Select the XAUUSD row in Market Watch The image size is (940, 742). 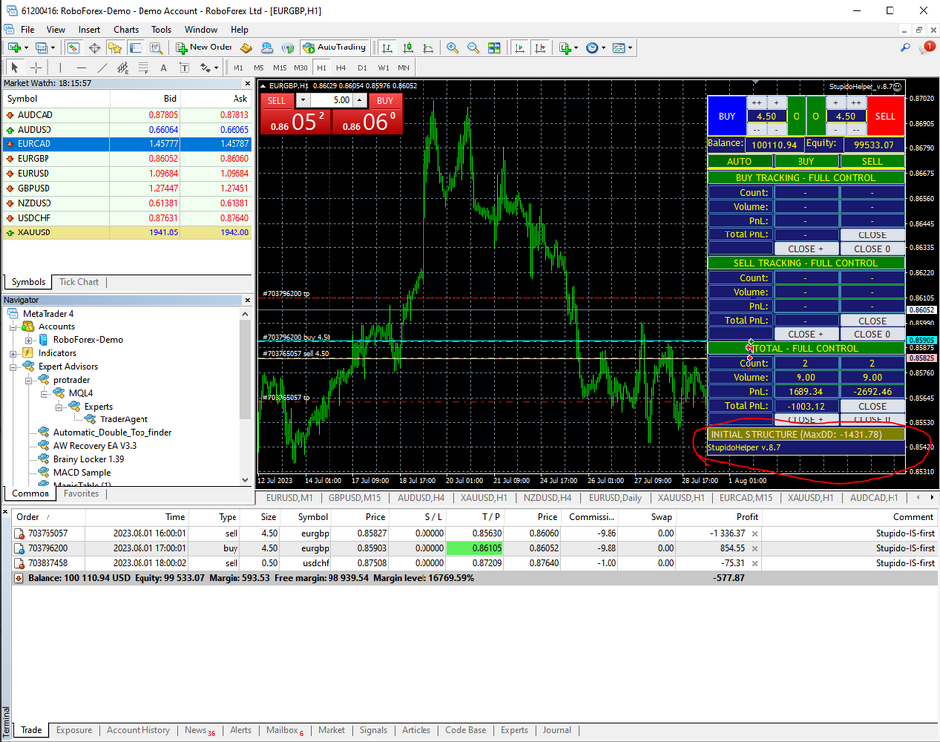coord(127,232)
